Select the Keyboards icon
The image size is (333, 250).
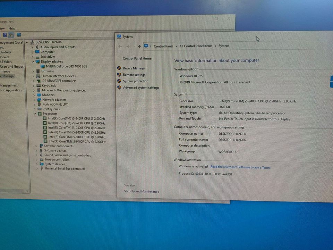click(39, 85)
